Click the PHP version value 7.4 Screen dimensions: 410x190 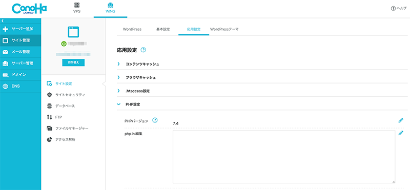click(176, 123)
